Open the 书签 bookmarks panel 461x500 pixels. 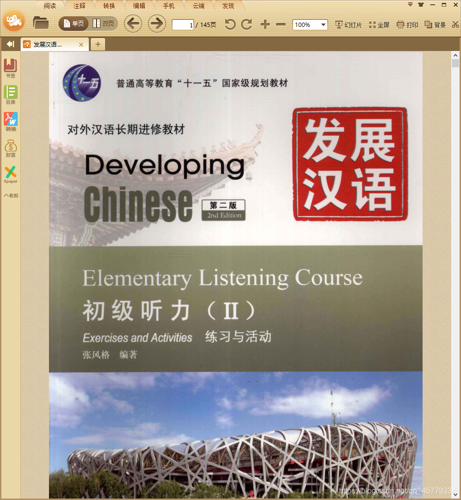tap(11, 68)
